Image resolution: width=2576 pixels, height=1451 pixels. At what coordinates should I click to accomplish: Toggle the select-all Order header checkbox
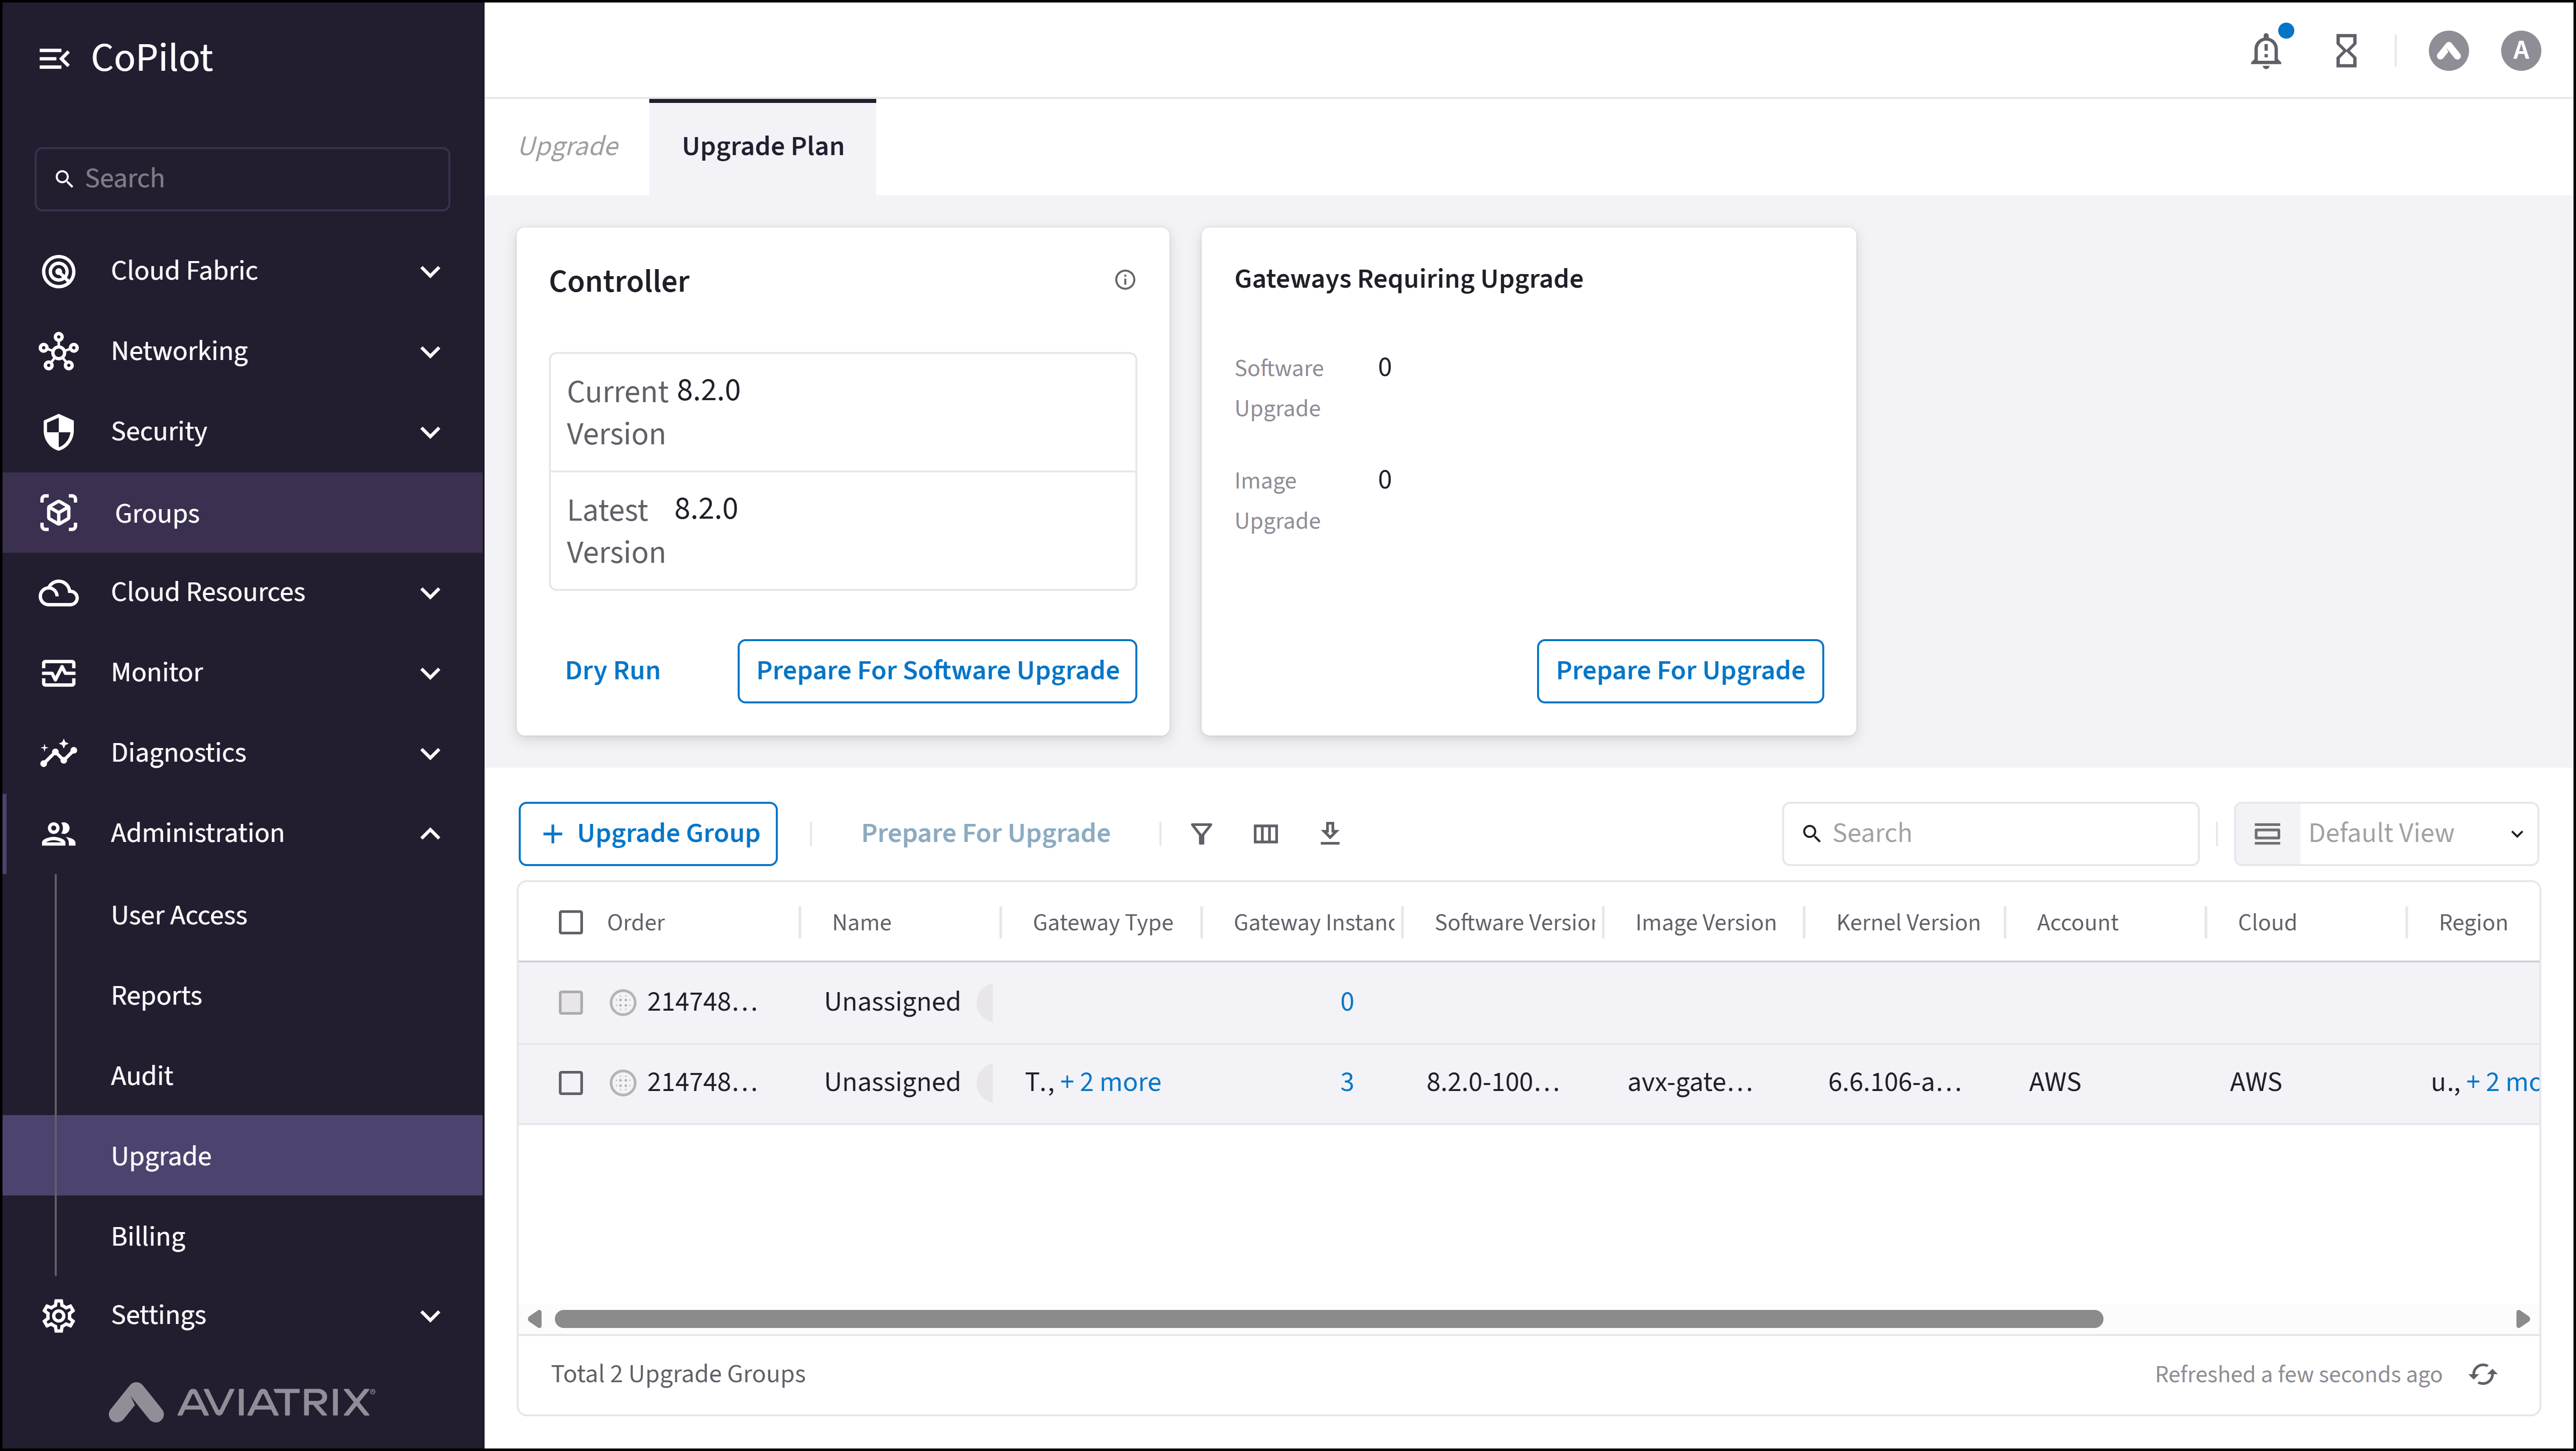[571, 922]
